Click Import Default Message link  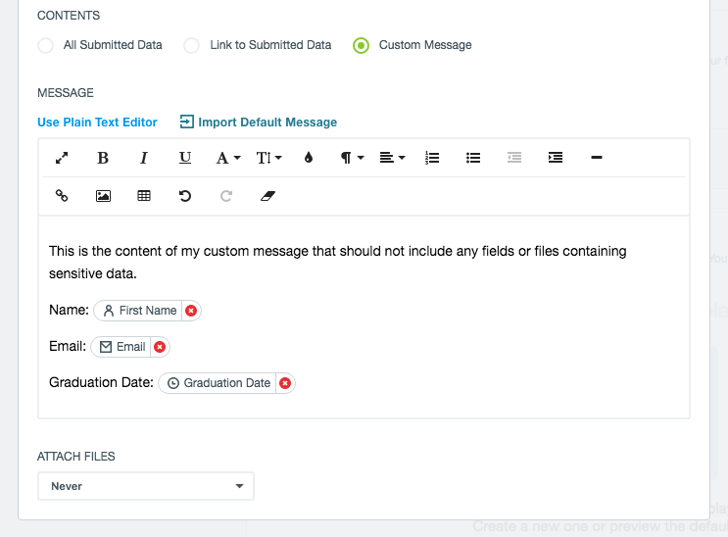pyautogui.click(x=259, y=122)
